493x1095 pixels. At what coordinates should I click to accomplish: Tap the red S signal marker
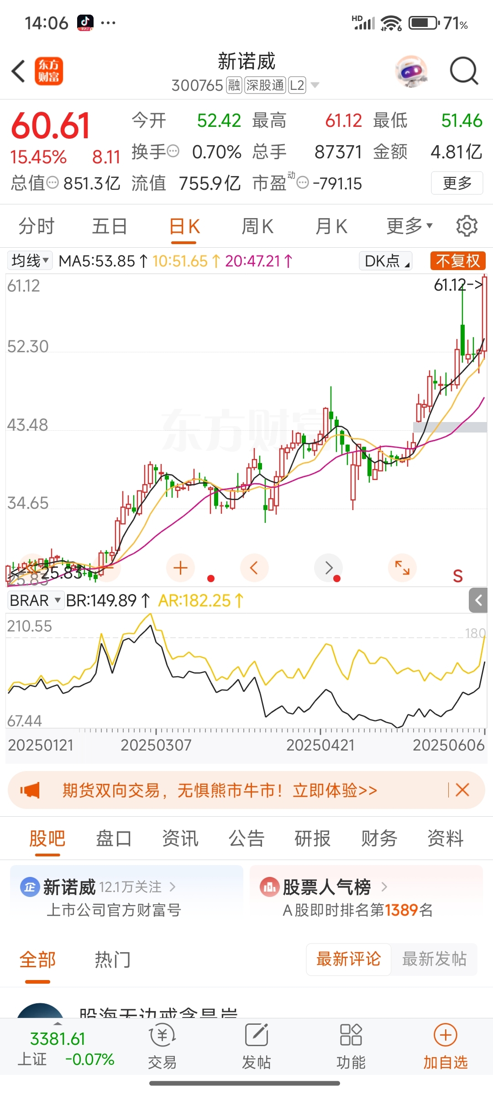458,576
